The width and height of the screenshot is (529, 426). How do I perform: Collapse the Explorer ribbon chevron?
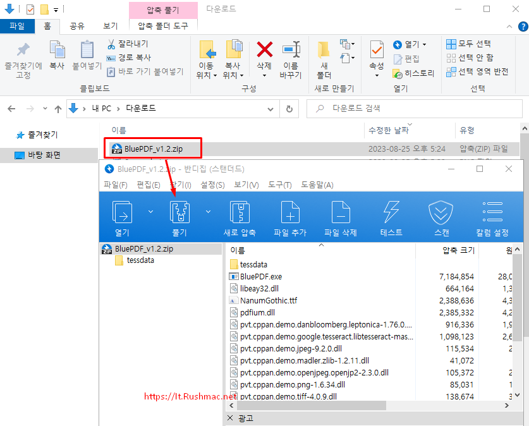tap(509, 27)
